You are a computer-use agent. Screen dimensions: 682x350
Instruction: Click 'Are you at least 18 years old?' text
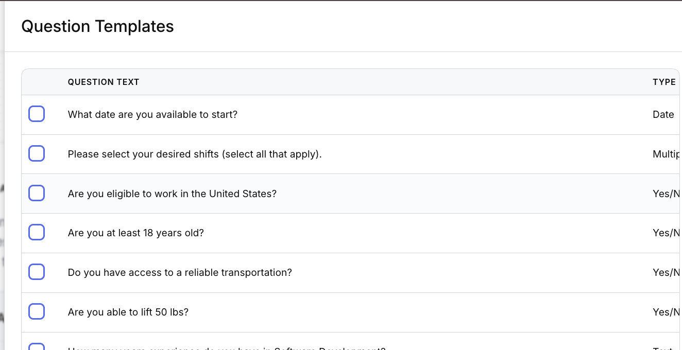pos(136,233)
